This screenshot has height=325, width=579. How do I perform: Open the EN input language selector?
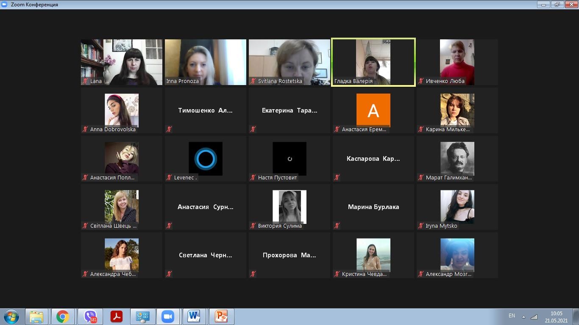point(512,316)
